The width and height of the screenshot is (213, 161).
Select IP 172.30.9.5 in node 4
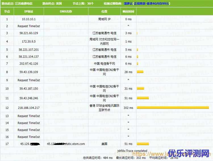29,42
